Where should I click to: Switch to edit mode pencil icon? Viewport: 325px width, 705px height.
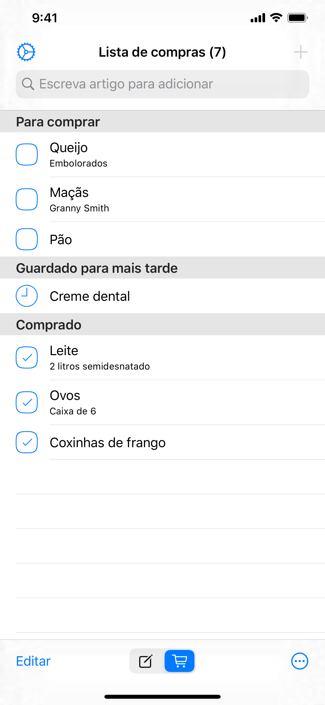(146, 661)
